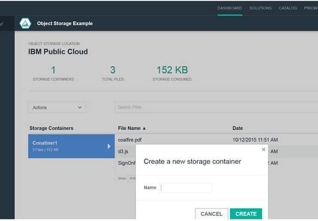318x221 pixels.
Task: Click the coalfire.pdf file name
Action: click(130, 140)
